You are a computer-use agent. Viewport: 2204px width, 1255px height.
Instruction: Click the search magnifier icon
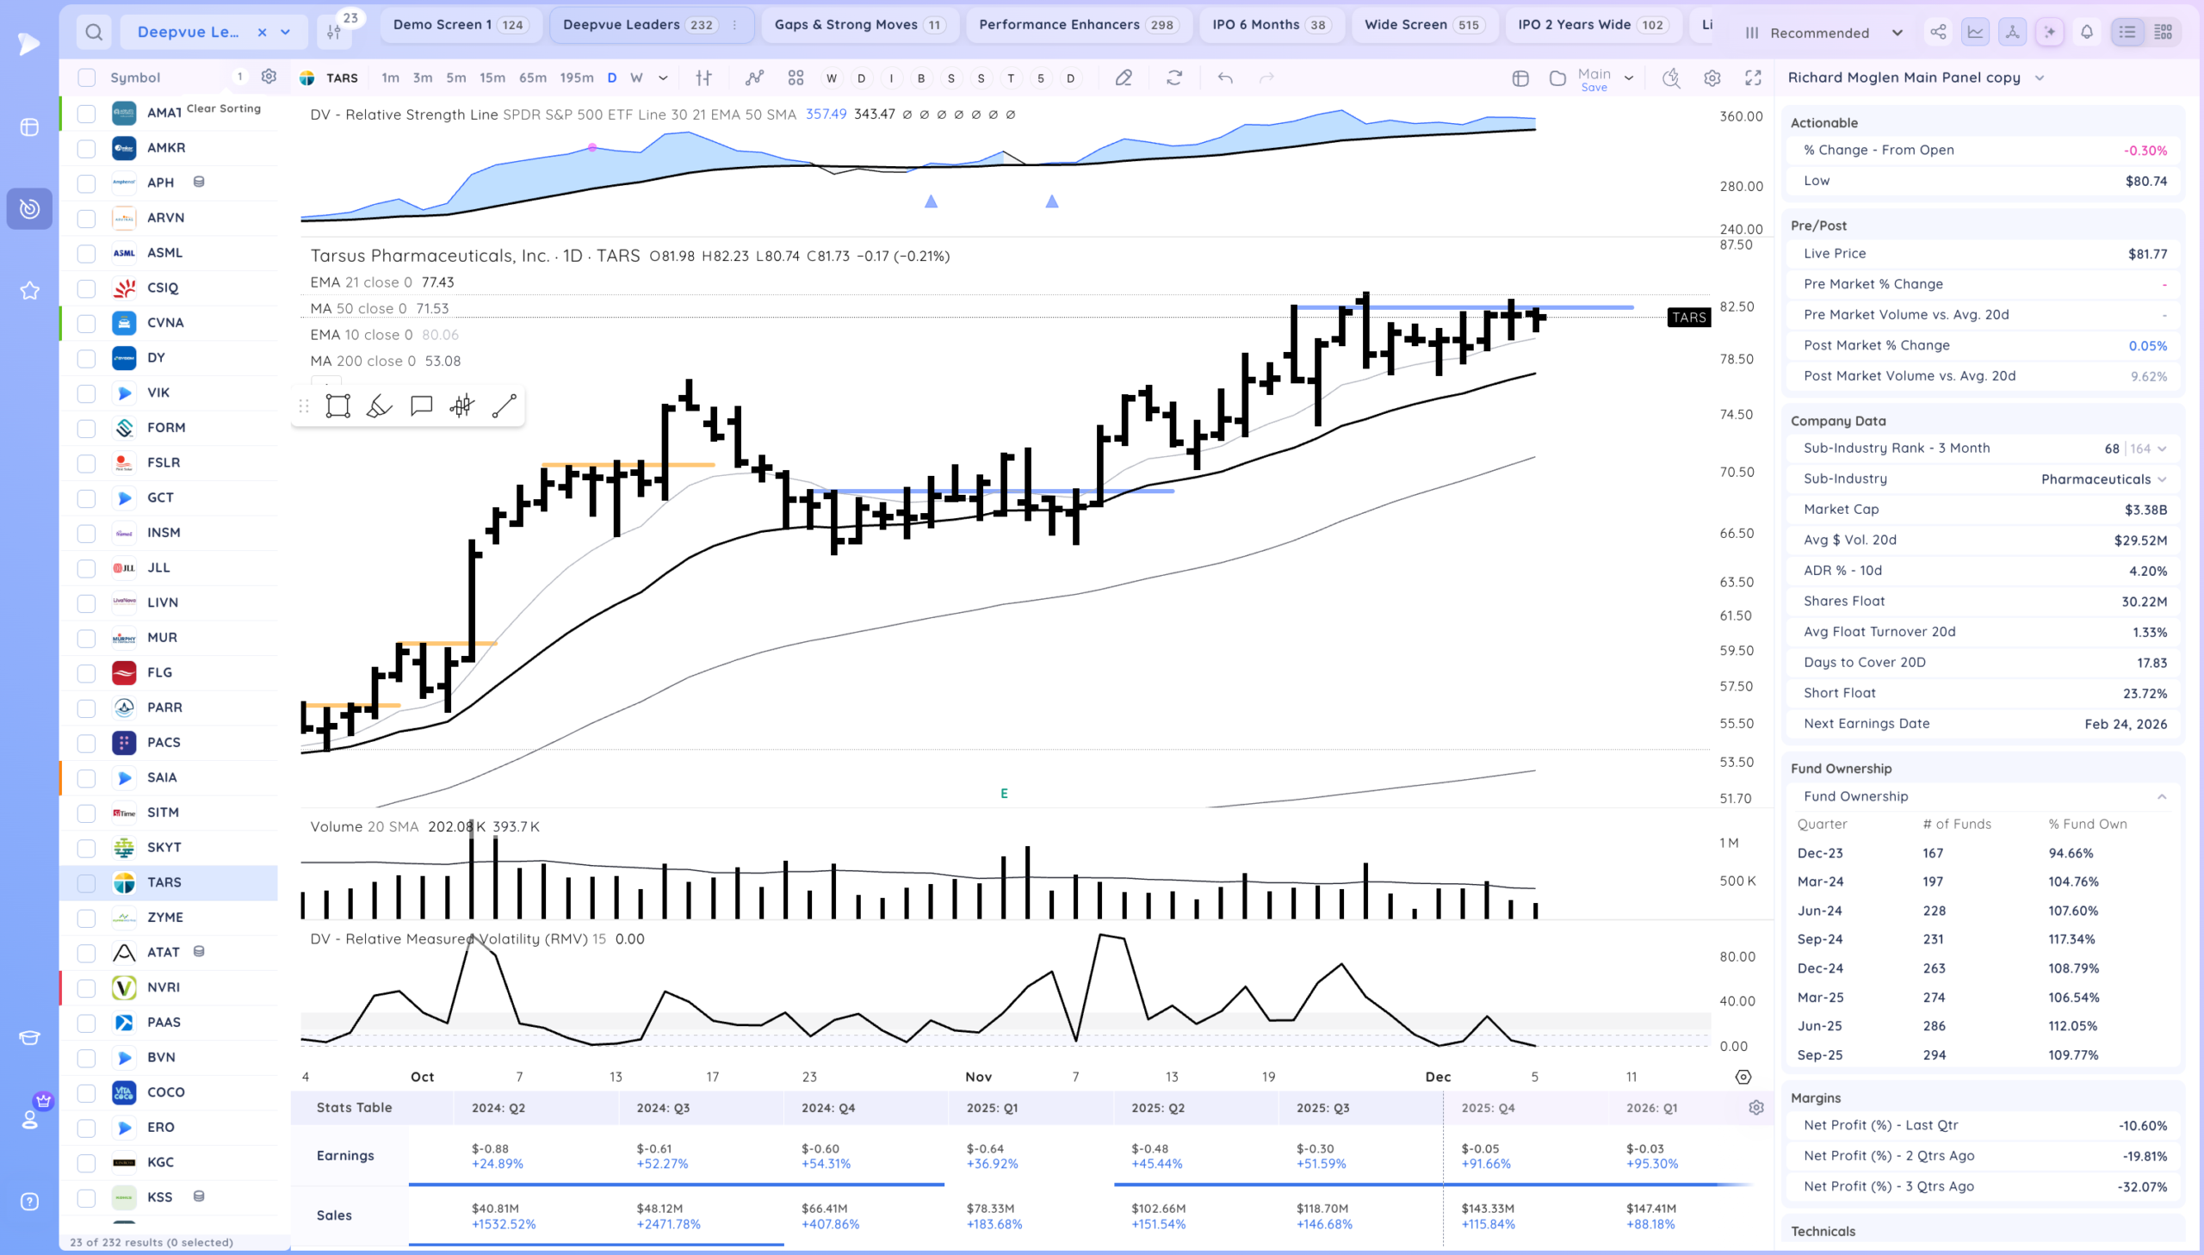coord(94,33)
